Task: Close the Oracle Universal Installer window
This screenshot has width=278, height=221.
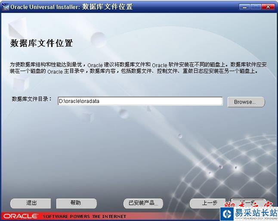Action: click(268, 7)
